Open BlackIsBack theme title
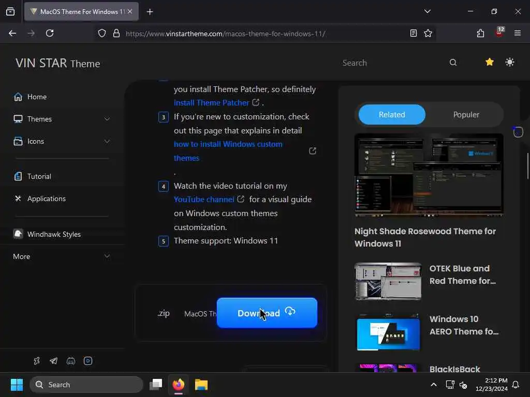The height and width of the screenshot is (397, 530). pyautogui.click(x=454, y=369)
